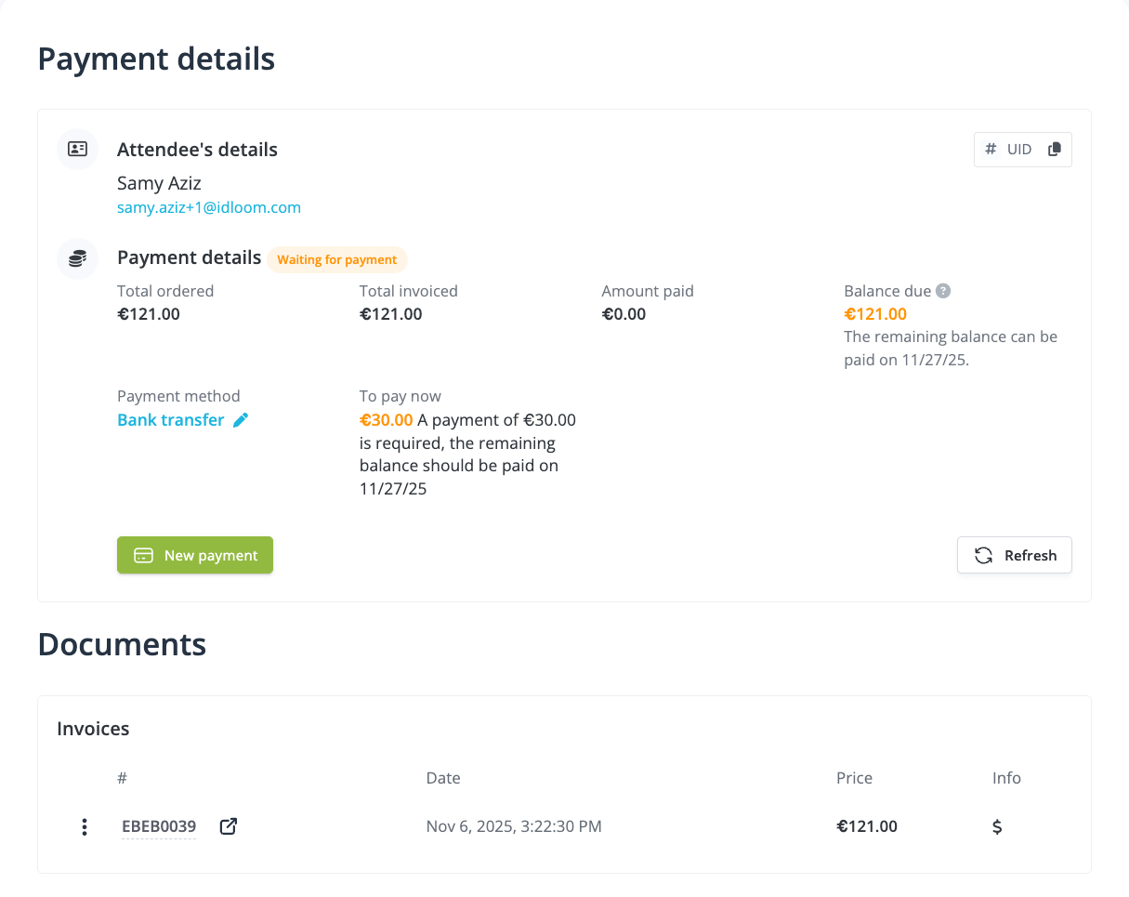Open the EBEB0039 invoice link
The height and width of the screenshot is (897, 1129).
(158, 826)
